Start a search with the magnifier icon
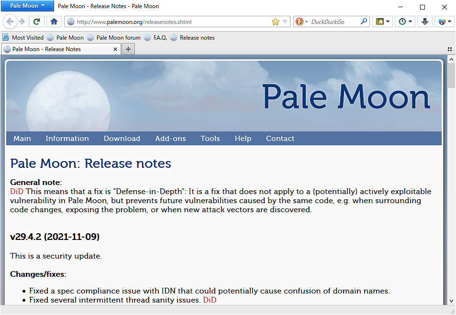Image resolution: width=456 pixels, height=315 pixels. coord(364,22)
